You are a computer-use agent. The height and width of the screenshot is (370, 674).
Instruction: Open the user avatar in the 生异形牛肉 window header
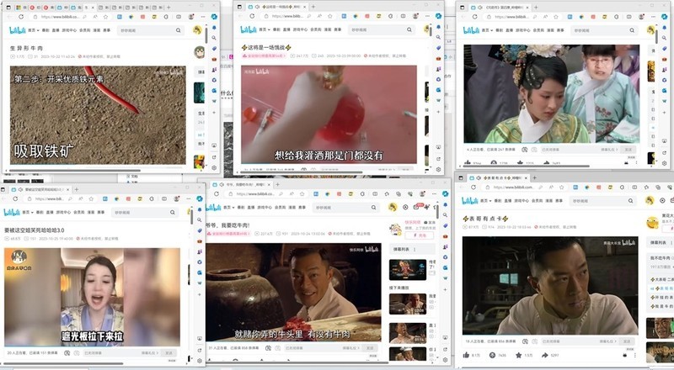(x=197, y=30)
